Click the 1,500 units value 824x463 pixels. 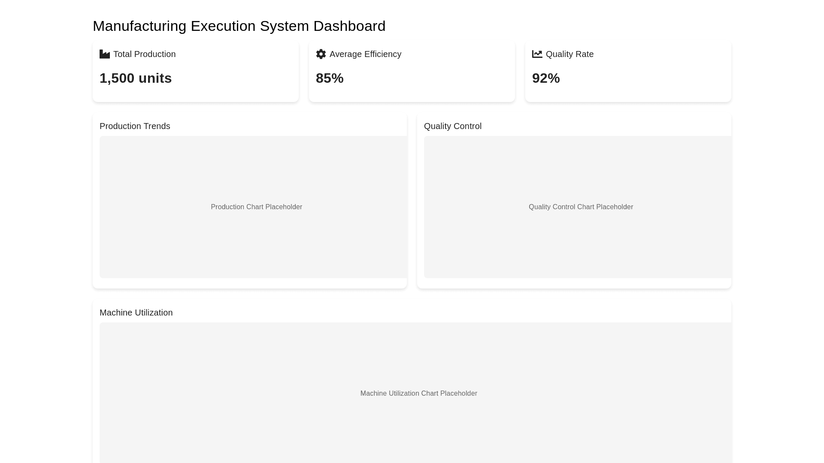(136, 78)
